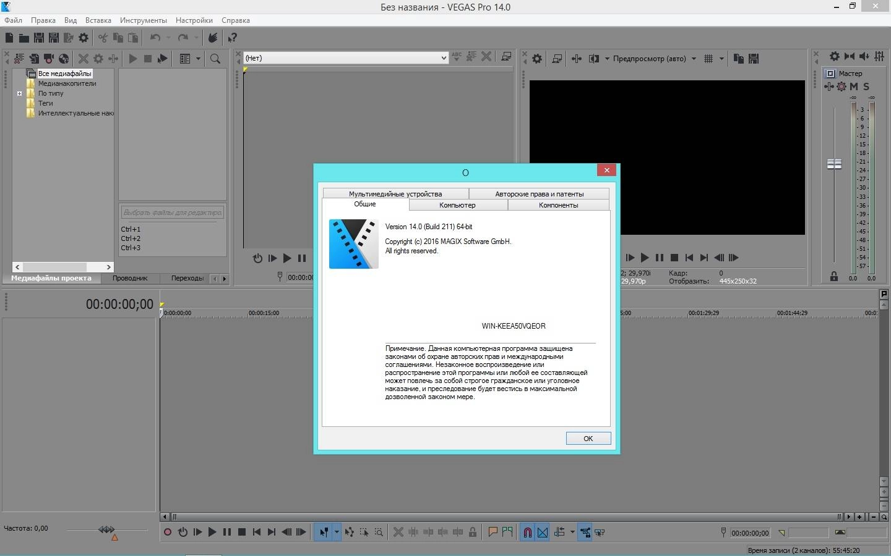Toggle Automatic Crossfades button
Viewport: 891px width, 556px height.
click(543, 532)
